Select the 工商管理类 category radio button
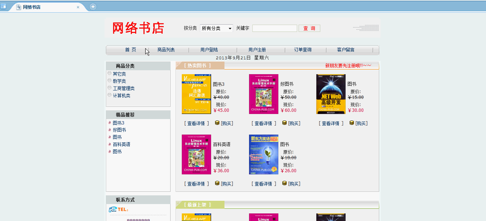Viewport: 486px width, 221px height. click(x=110, y=88)
